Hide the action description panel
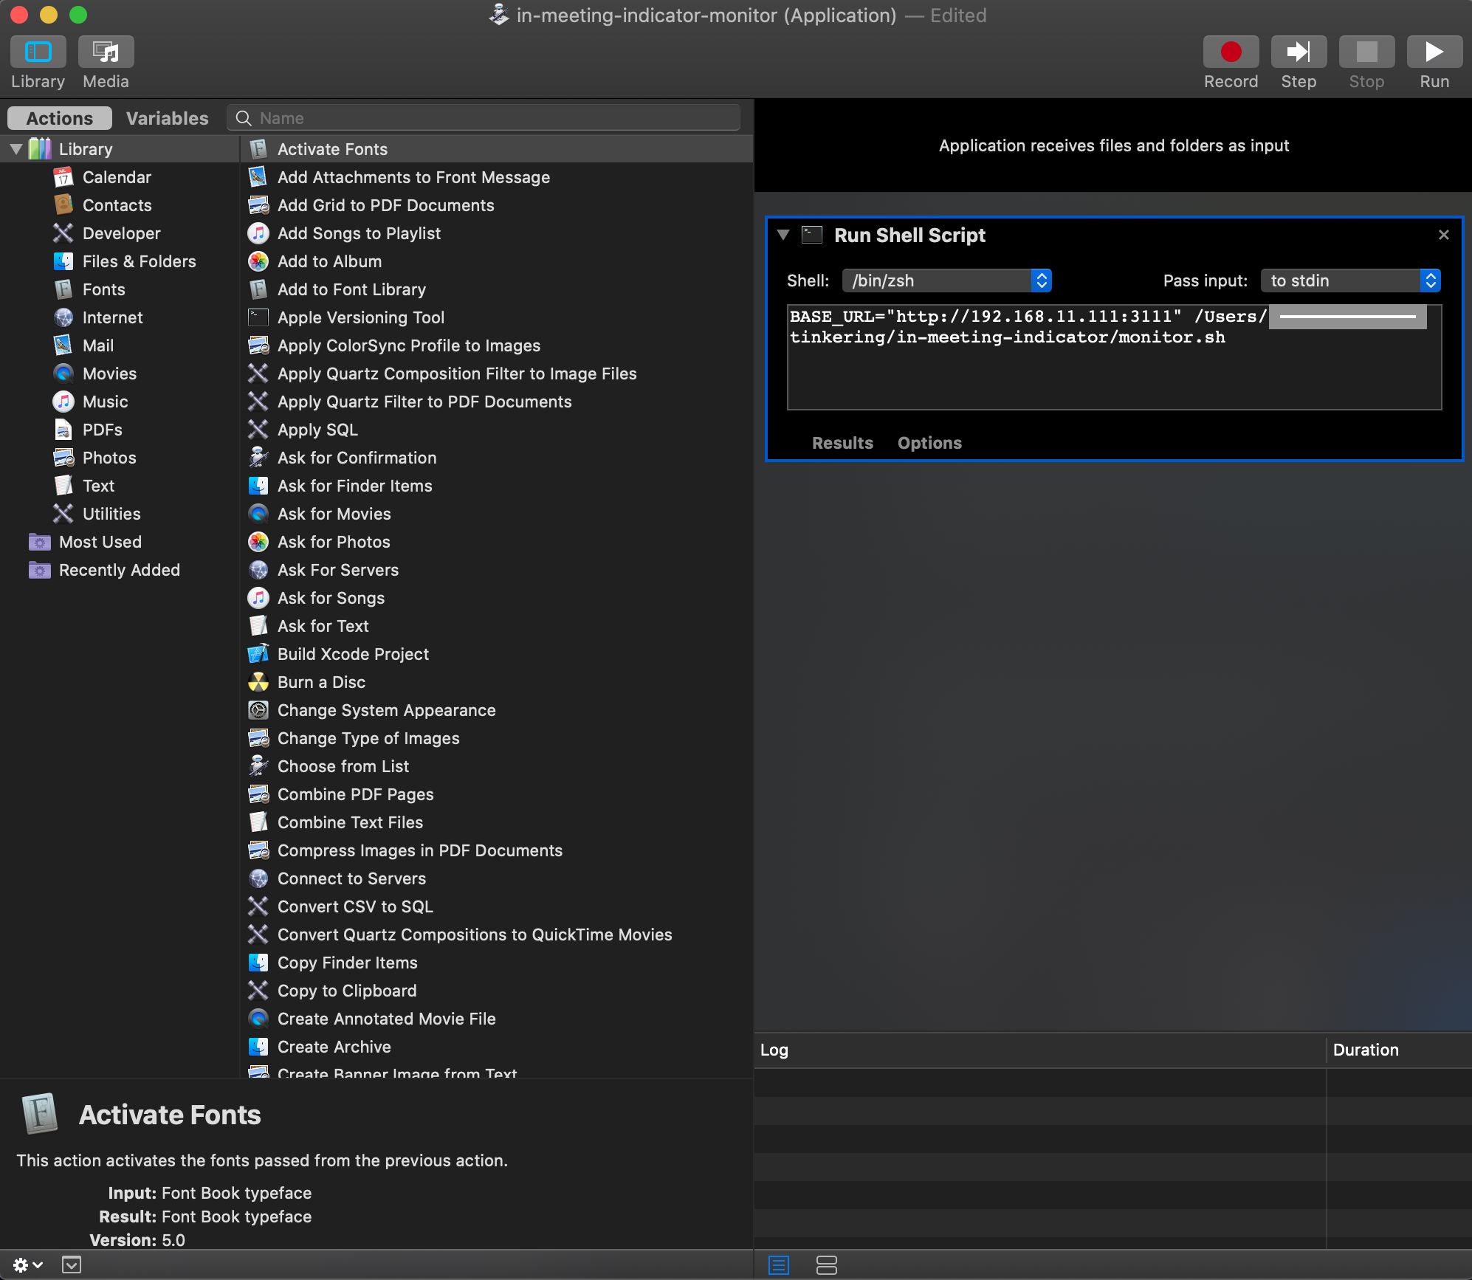 tap(72, 1265)
